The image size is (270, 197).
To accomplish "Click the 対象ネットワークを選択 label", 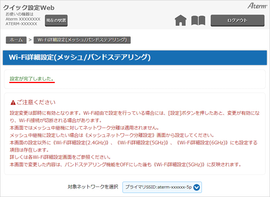I will coord(93,187).
